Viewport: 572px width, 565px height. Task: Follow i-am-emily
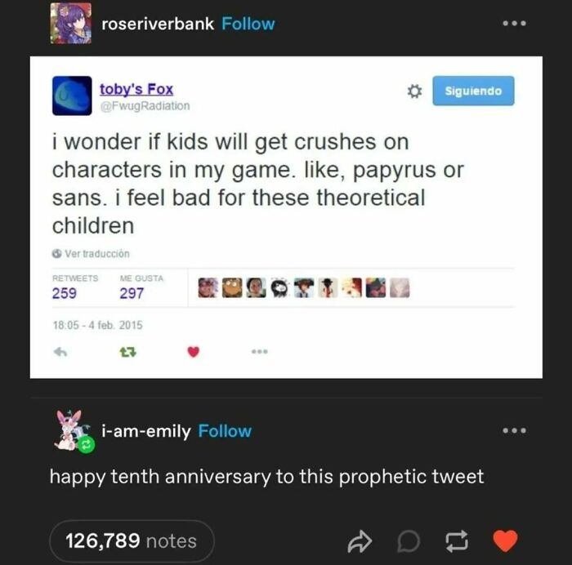point(225,430)
